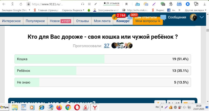Launch Google Chrome from the taskbar

(x=68, y=107)
